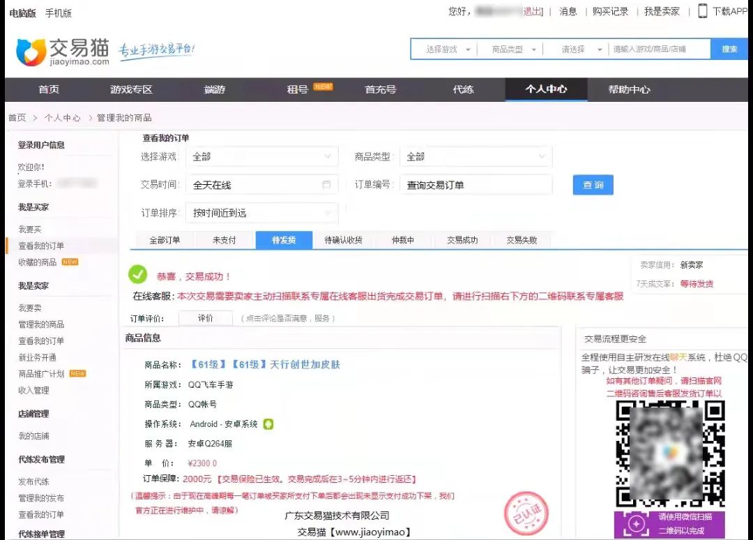Click 商品类型 value QQ帐号
This screenshot has width=753, height=540.
coord(202,405)
